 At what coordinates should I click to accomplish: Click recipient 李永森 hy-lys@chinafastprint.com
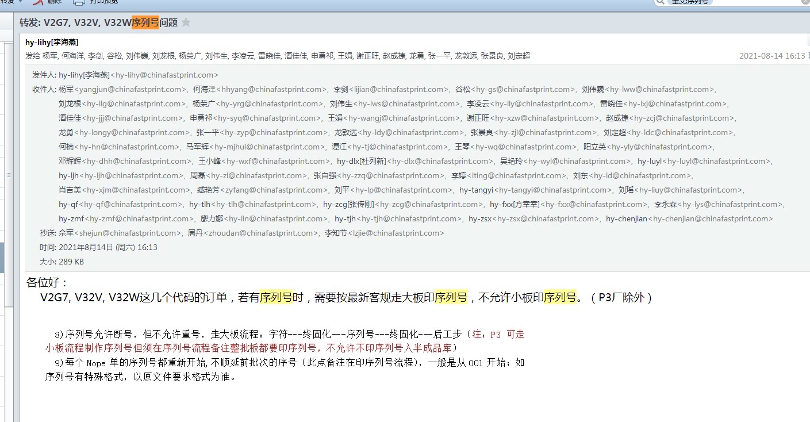click(720, 204)
